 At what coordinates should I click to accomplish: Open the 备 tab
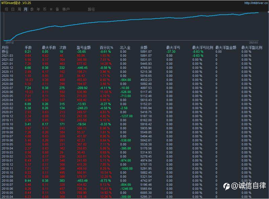[57, 9]
